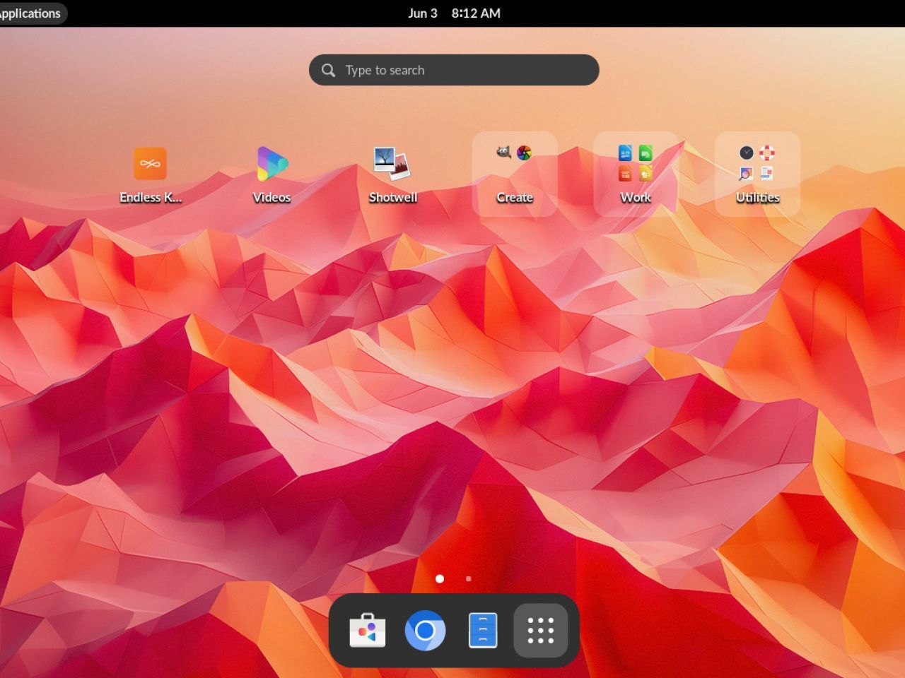The image size is (905, 678).
Task: Start the Shotwell photo manager
Action: tap(392, 164)
